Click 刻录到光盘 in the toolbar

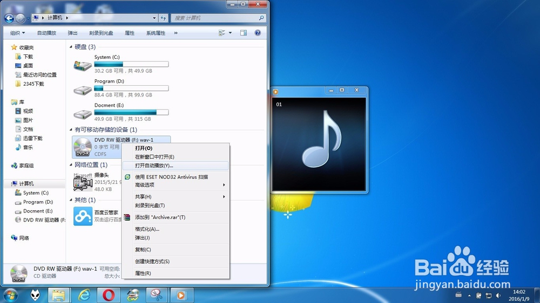(101, 33)
